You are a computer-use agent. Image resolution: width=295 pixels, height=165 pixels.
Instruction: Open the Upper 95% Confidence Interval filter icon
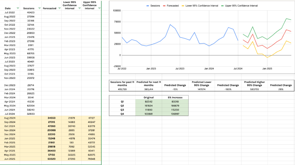click(99, 8)
